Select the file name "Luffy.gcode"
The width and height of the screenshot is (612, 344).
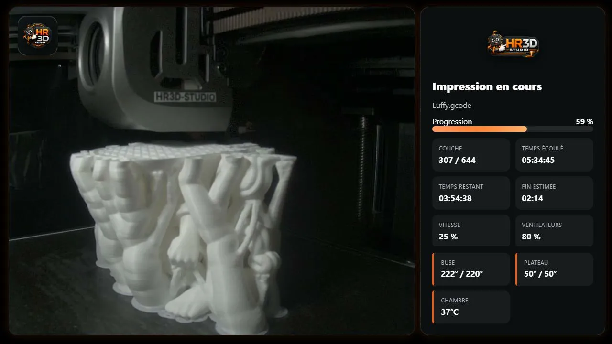tap(452, 106)
